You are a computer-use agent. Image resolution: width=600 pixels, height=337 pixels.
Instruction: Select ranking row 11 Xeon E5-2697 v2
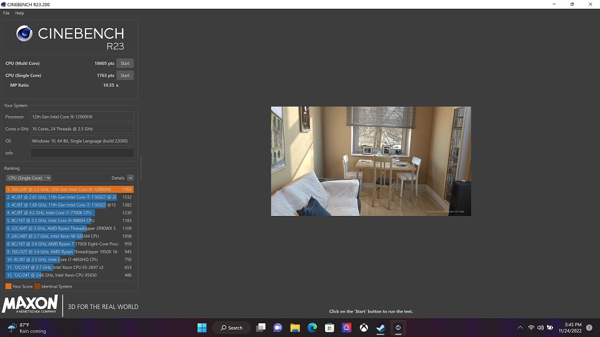click(x=69, y=267)
